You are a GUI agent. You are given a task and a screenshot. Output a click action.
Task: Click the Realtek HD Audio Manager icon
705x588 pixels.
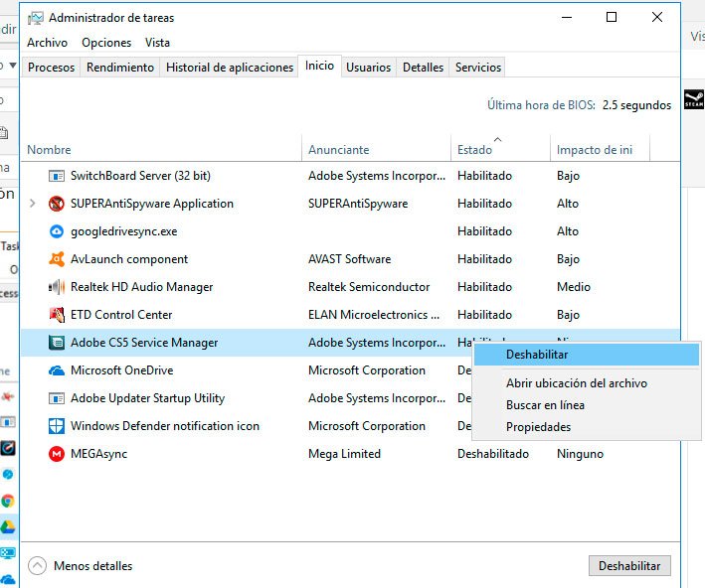(x=57, y=287)
